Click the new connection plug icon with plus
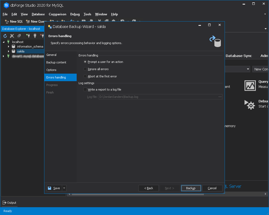This screenshot has width=269, height=215. point(28,36)
